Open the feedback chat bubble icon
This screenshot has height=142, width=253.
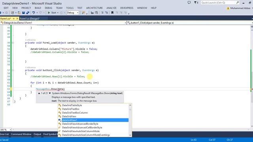click(x=189, y=3)
